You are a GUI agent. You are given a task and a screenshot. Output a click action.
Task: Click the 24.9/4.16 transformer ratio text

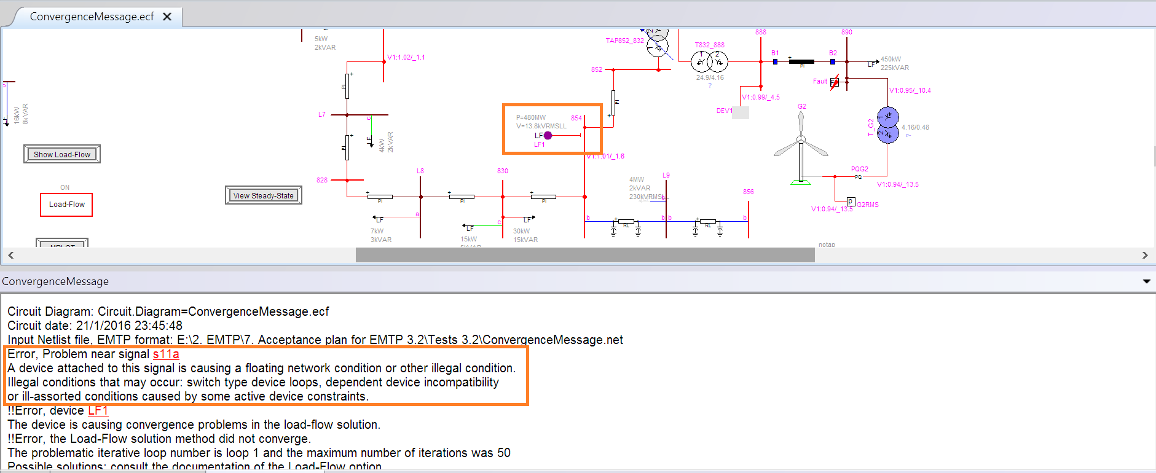[x=710, y=77]
